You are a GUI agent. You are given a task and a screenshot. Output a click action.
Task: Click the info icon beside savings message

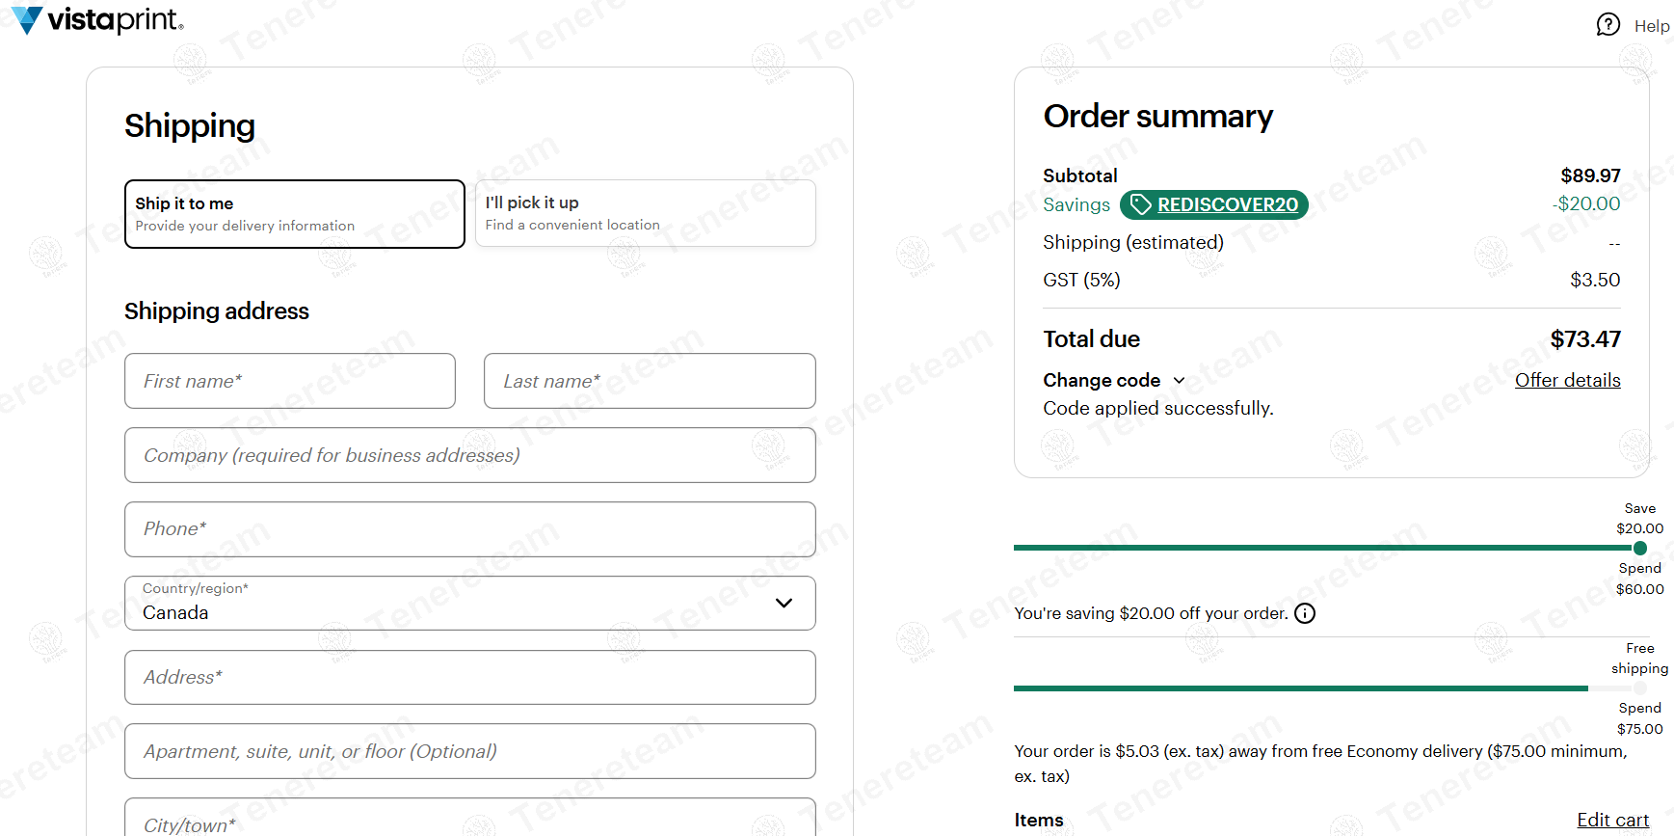(1305, 613)
